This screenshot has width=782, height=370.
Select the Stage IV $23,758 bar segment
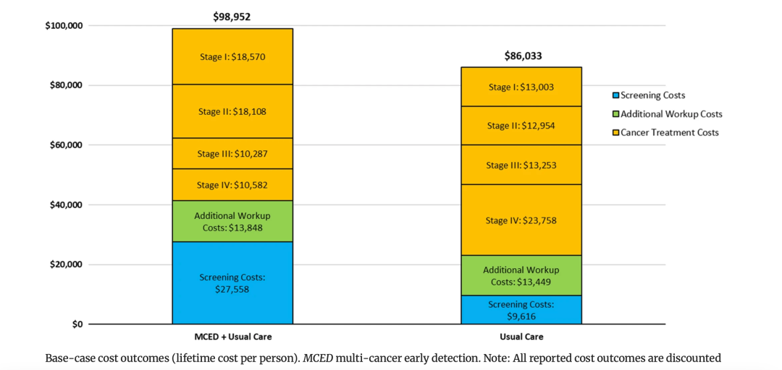pyautogui.click(x=521, y=220)
